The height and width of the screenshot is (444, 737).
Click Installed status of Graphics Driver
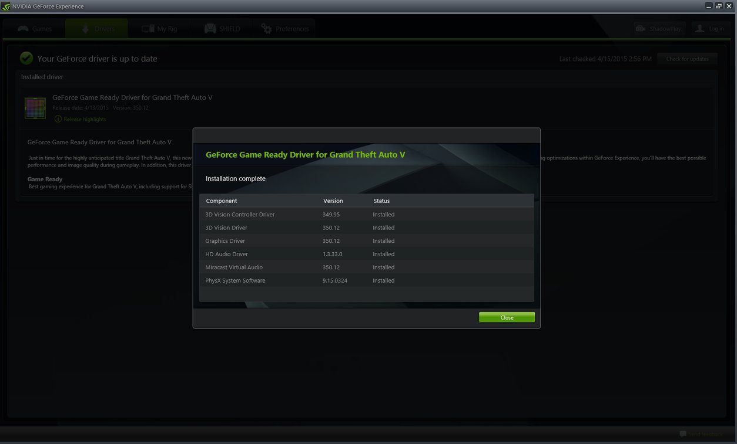[x=384, y=241]
